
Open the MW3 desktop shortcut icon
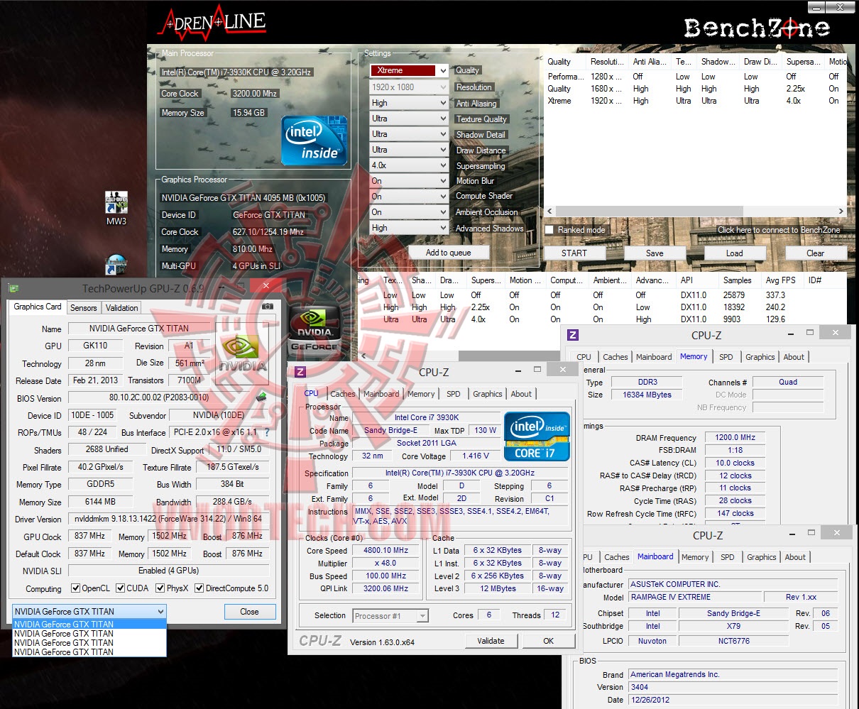[116, 202]
